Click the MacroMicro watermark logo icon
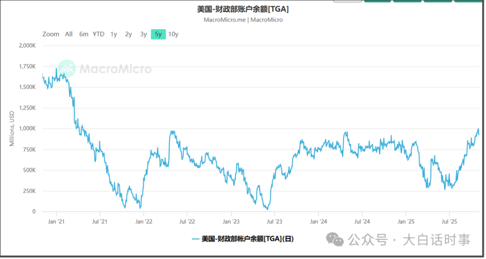This screenshot has height=259, width=486. [67, 68]
